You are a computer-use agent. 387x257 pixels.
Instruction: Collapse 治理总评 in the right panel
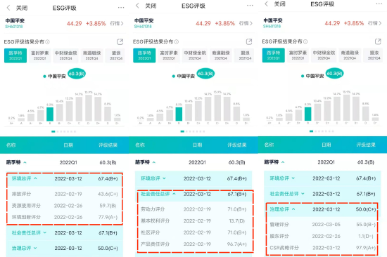tap(293, 209)
